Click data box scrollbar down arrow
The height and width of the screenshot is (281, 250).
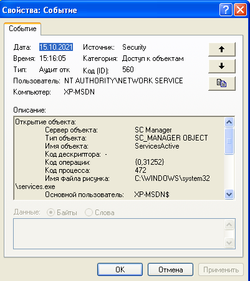tap(229, 242)
